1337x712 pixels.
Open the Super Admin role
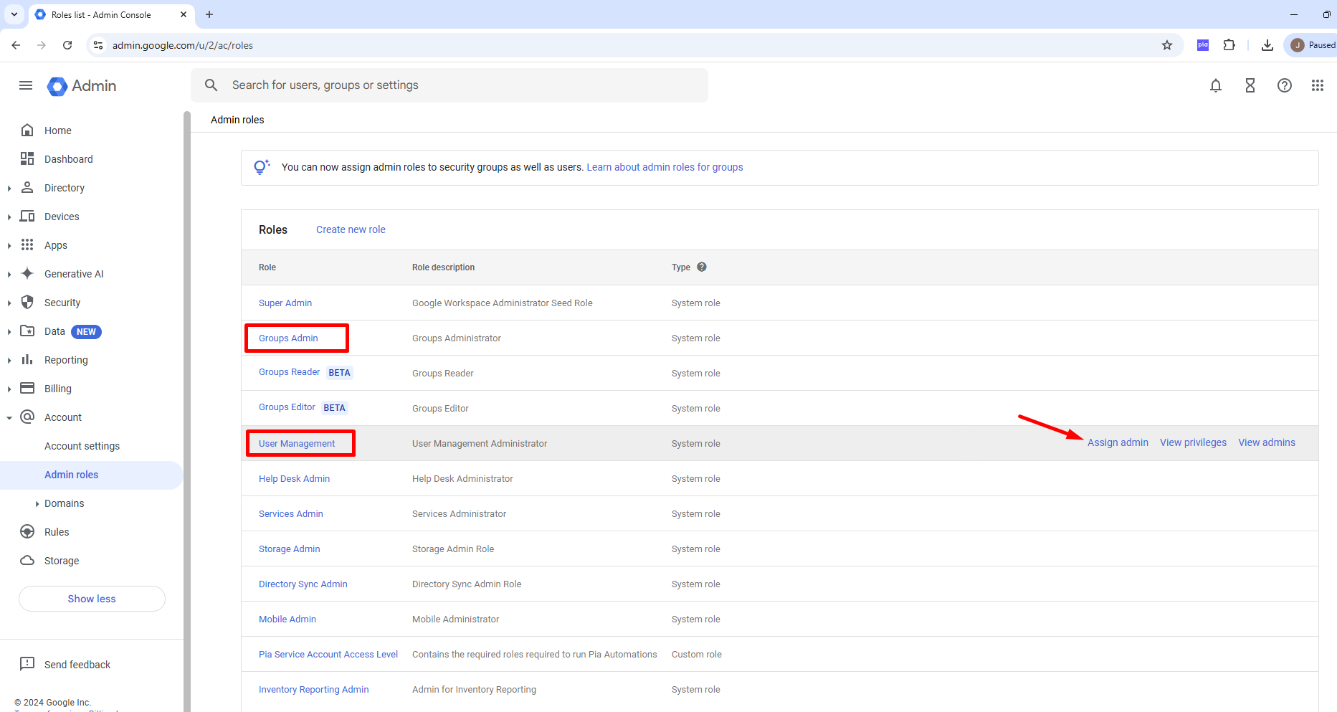[285, 303]
